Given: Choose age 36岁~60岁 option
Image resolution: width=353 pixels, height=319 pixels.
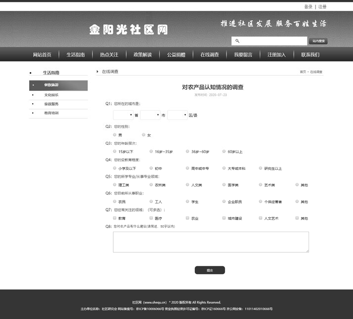Looking at the screenshot, I should click(x=187, y=151).
